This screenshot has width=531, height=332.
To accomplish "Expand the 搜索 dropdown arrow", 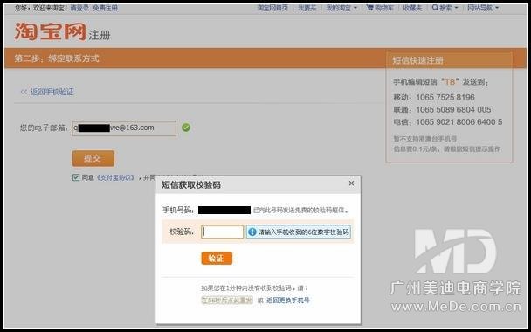I will [456, 8].
